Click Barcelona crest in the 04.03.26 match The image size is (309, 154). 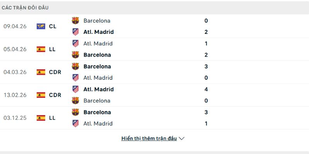coord(75,66)
